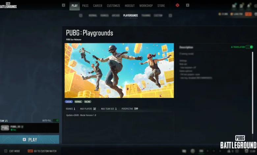
Task: Click the player slot in the team panel
Action: tap(30, 128)
